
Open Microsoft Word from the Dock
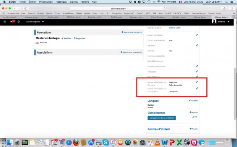tap(165, 142)
